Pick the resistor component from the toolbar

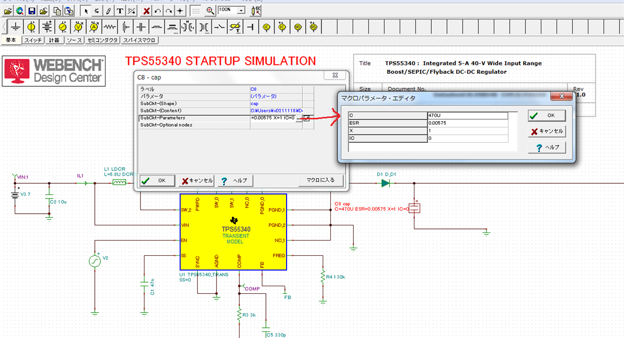110,27
